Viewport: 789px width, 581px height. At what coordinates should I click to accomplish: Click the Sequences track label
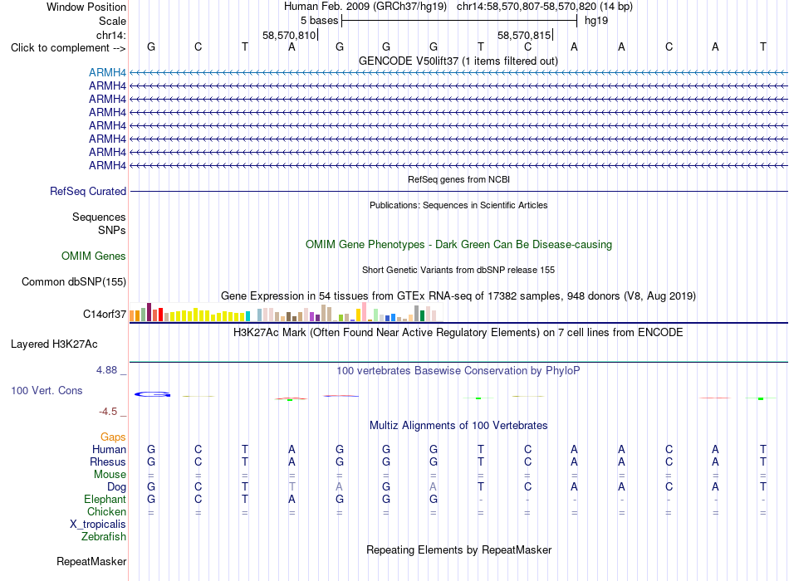pos(99,217)
